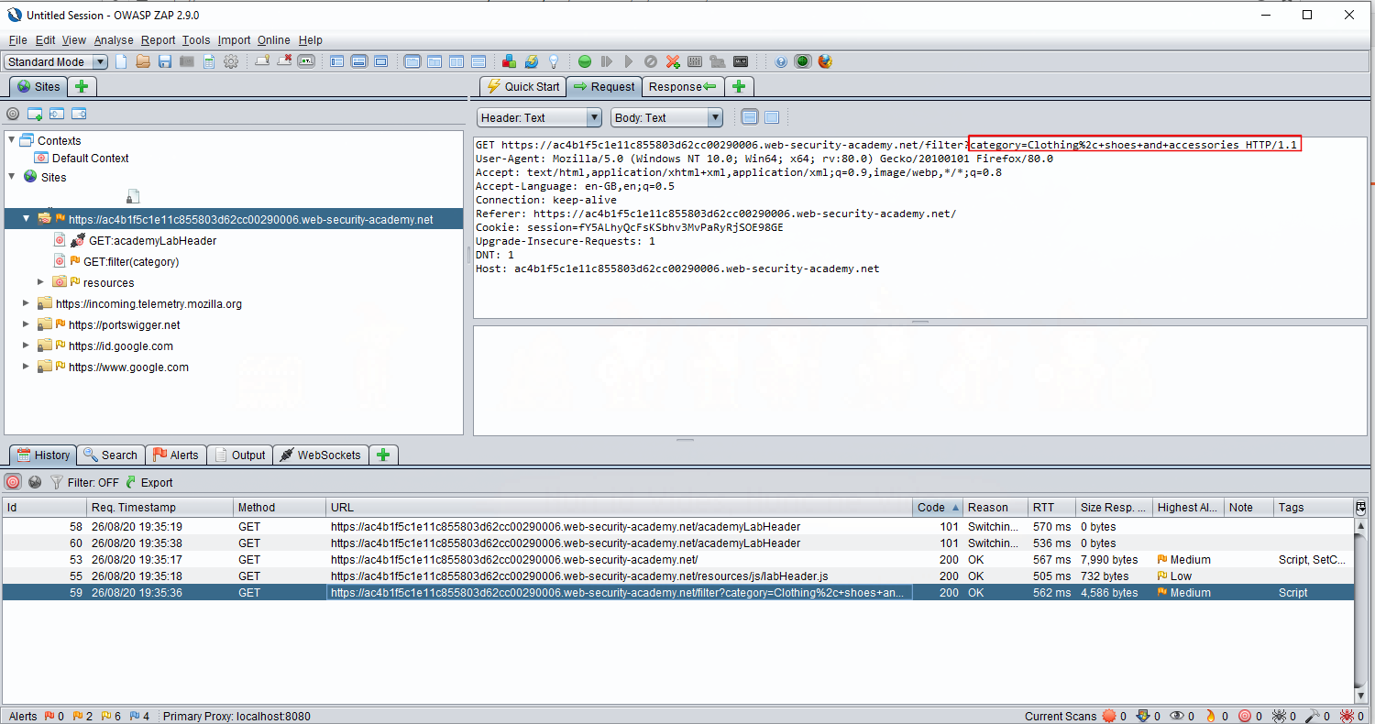This screenshot has width=1375, height=724.
Task: Click the red X custom breakpoint icon
Action: 673,61
